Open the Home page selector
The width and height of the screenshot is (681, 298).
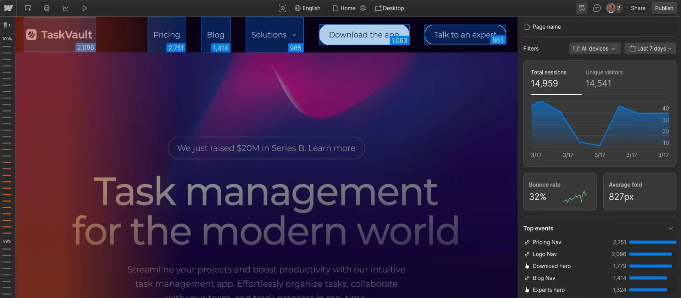point(344,8)
